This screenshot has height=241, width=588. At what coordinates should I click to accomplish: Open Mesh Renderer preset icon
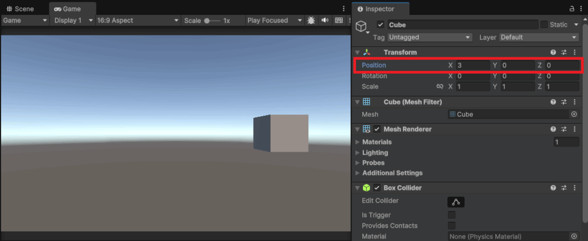564,129
